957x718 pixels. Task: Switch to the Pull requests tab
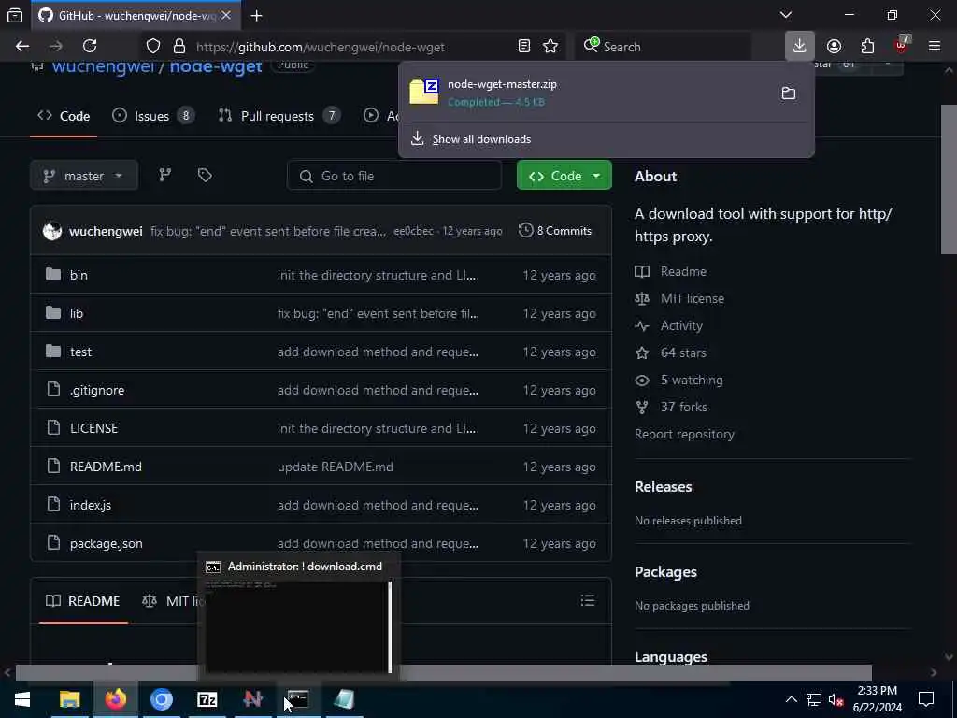click(x=279, y=116)
